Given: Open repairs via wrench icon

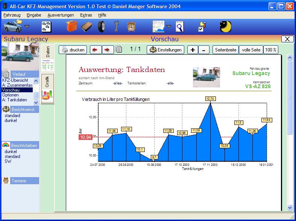Looking at the screenshot, I should [117, 27].
